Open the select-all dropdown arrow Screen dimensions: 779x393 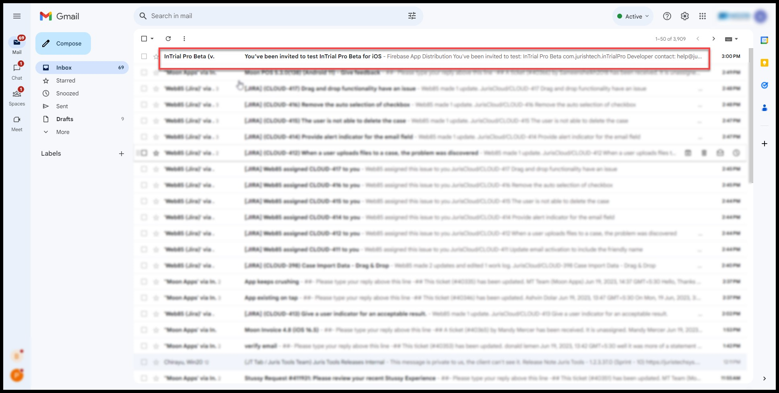click(x=153, y=39)
